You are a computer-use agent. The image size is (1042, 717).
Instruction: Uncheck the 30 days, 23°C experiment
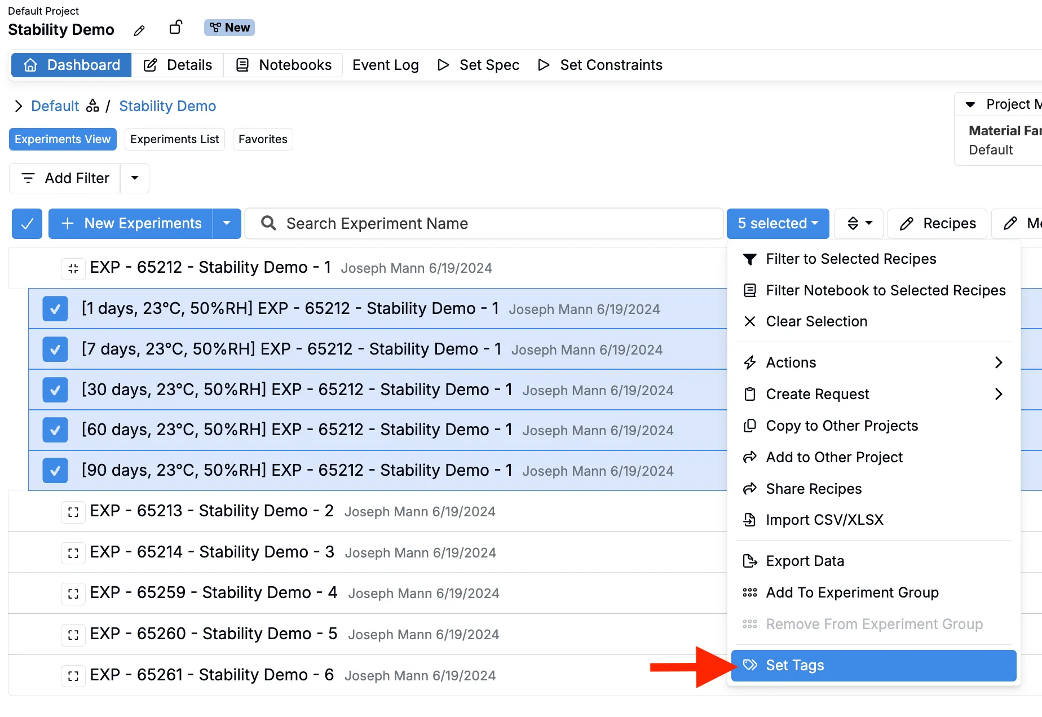[x=55, y=390]
